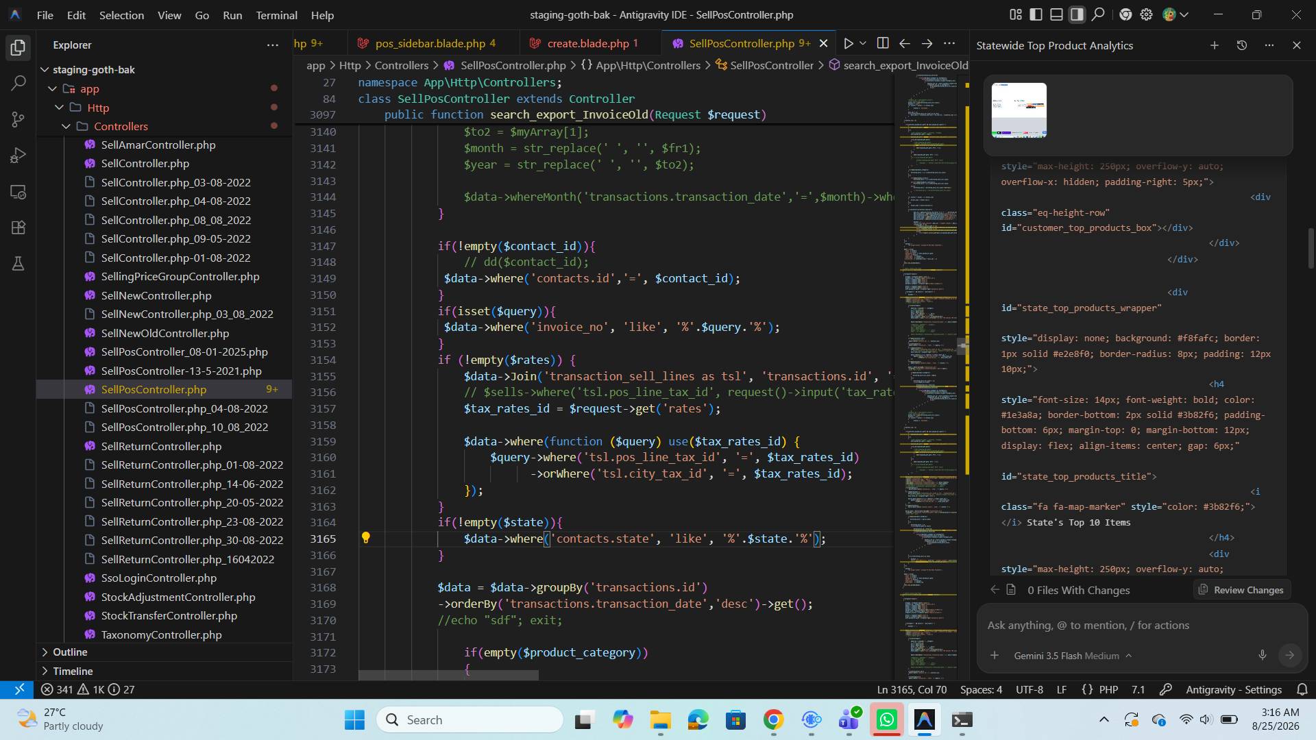This screenshot has height=740, width=1316.
Task: Toggle the secondary sidebar layout button
Action: [1077, 14]
